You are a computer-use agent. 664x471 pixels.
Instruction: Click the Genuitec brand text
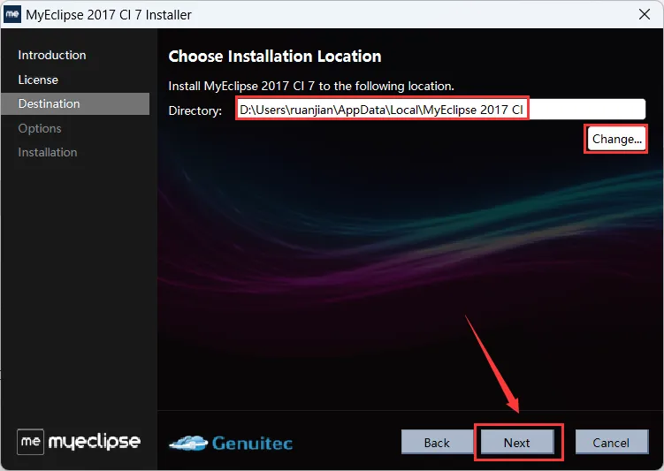pos(252,443)
